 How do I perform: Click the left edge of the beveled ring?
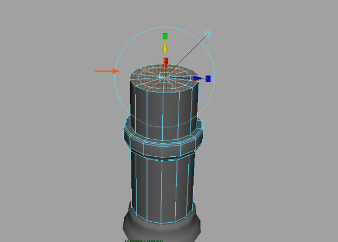[126, 137]
